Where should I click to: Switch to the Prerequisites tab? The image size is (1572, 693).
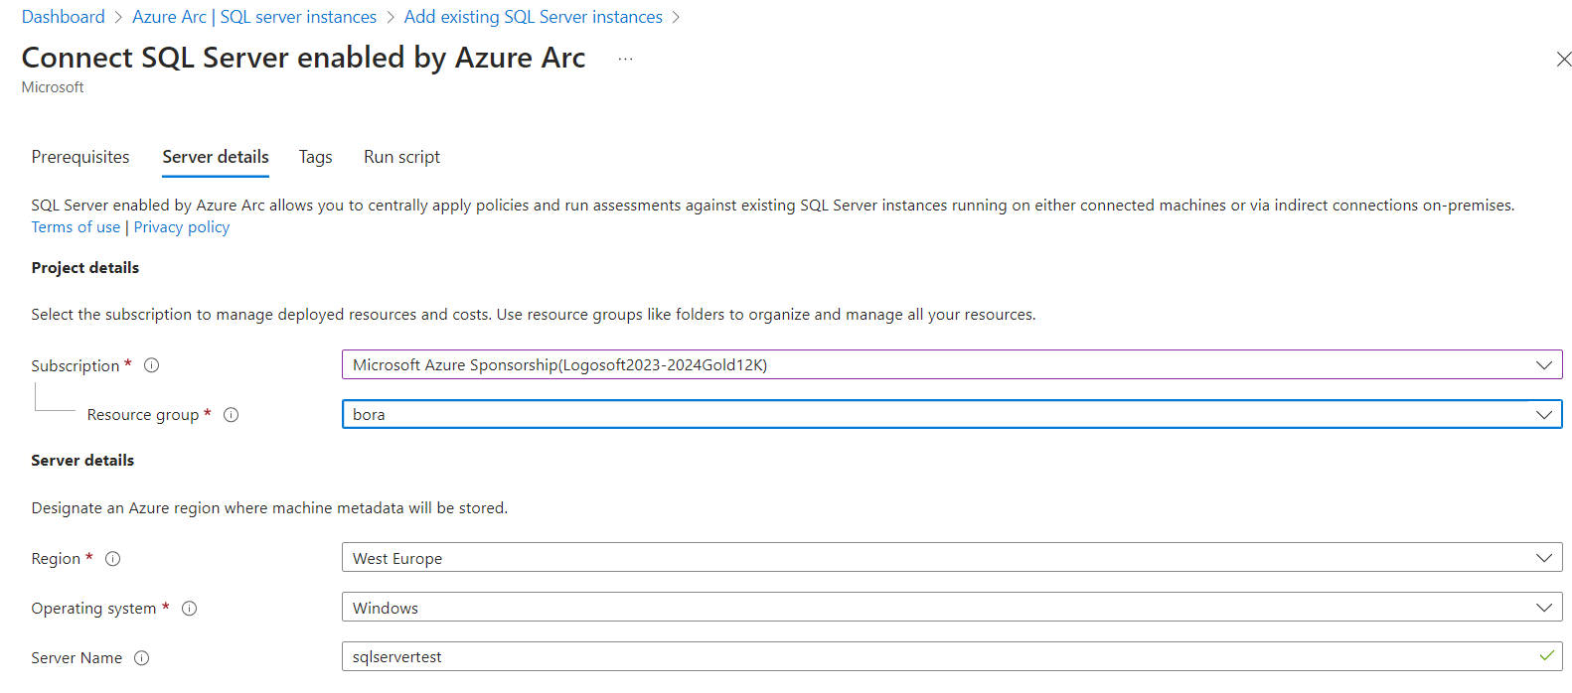coord(80,157)
